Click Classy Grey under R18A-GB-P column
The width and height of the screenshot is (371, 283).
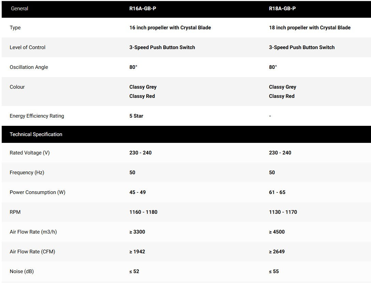(x=282, y=87)
